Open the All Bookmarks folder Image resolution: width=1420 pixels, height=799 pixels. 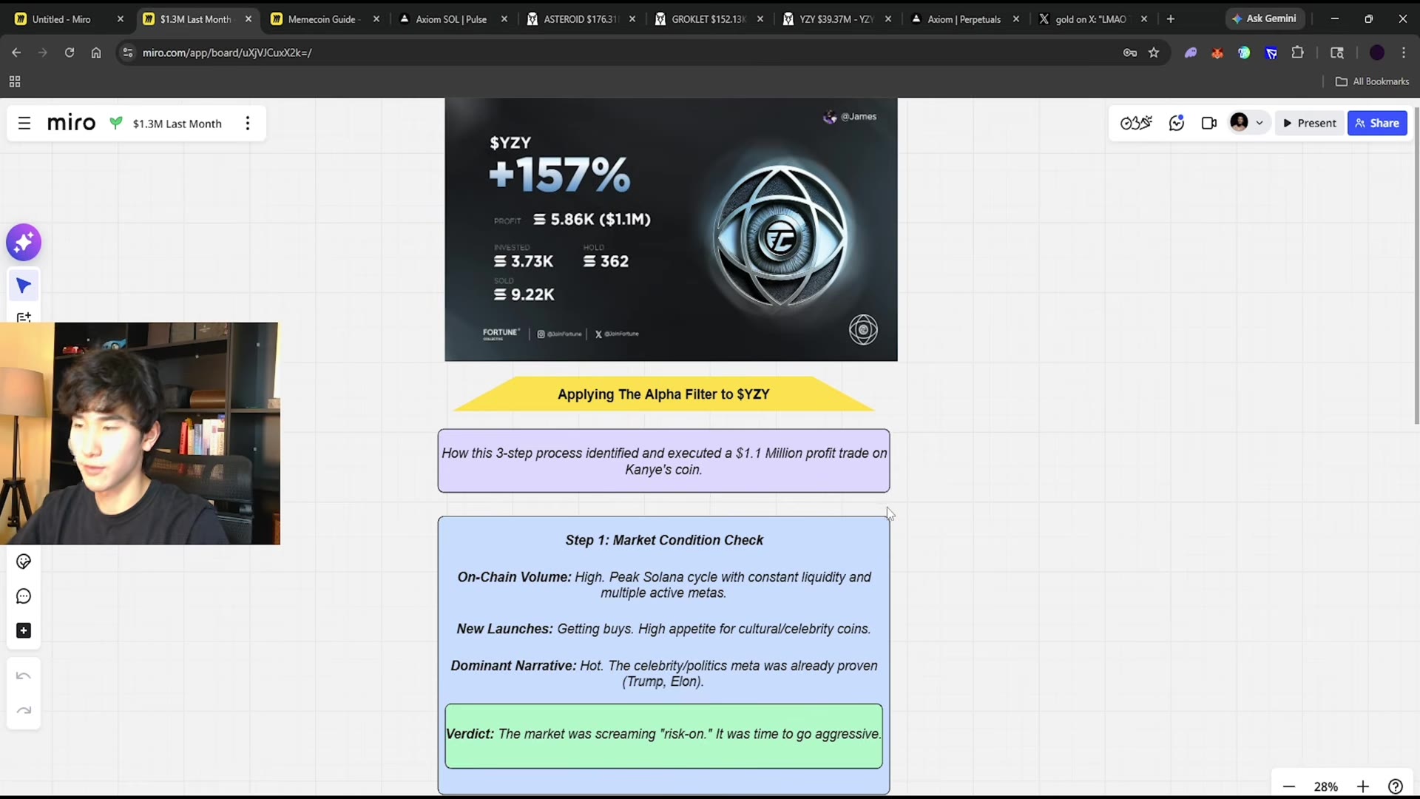[1373, 81]
